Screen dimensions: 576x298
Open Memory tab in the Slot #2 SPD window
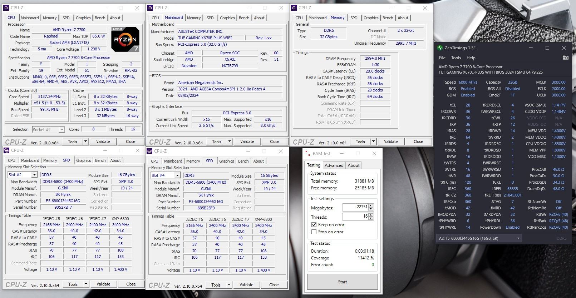click(50, 160)
